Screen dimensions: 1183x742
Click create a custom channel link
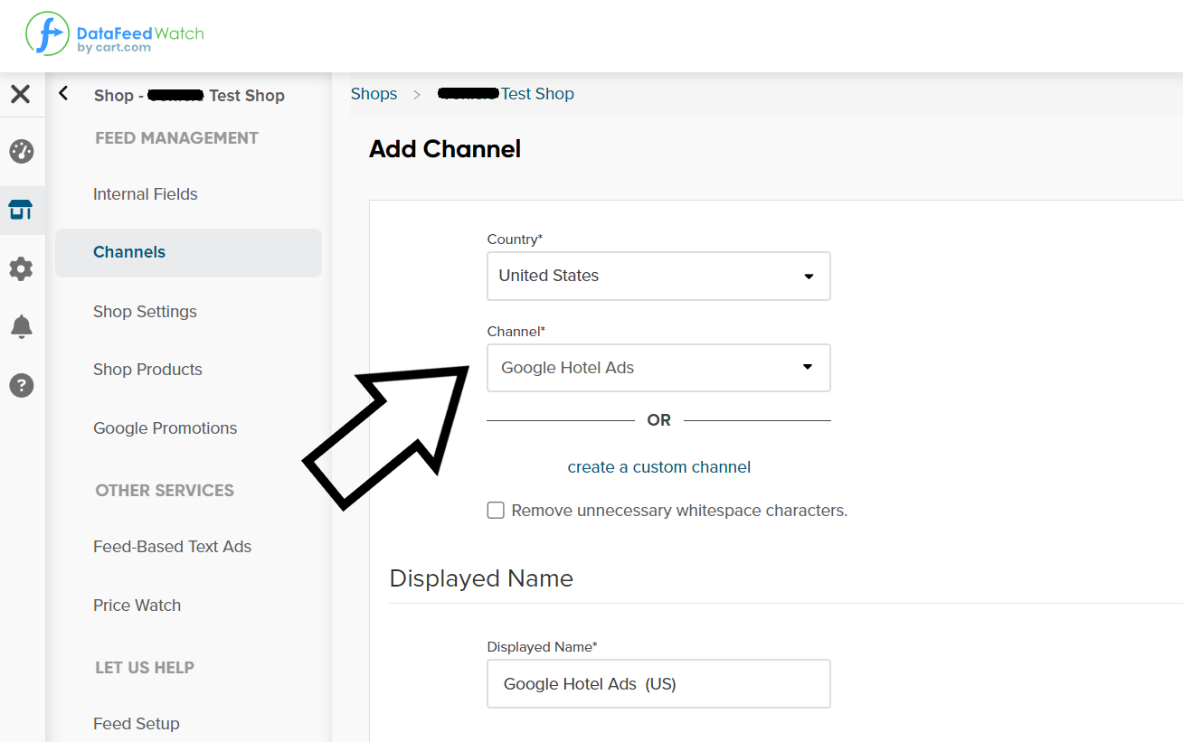click(658, 467)
